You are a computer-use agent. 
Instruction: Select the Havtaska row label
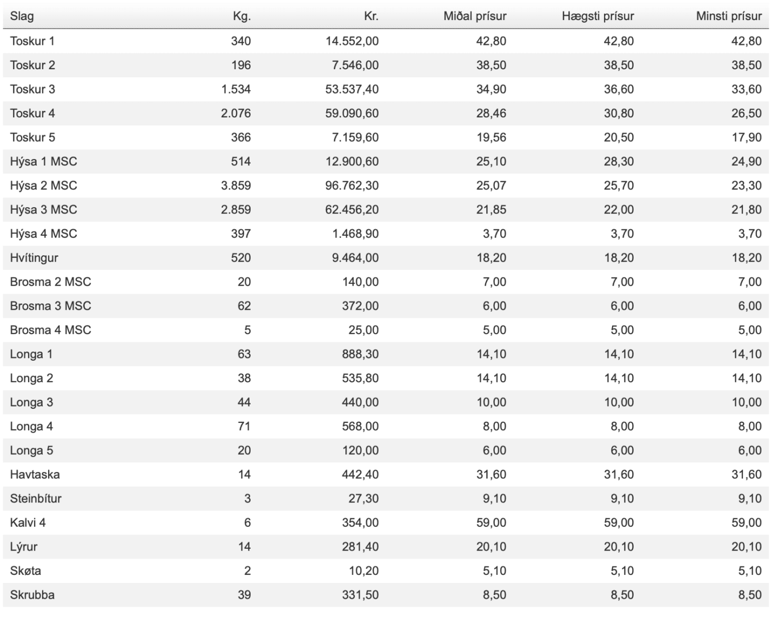[35, 475]
